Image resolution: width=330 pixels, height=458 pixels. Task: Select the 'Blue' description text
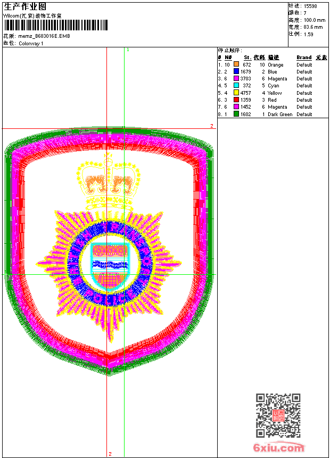272,71
